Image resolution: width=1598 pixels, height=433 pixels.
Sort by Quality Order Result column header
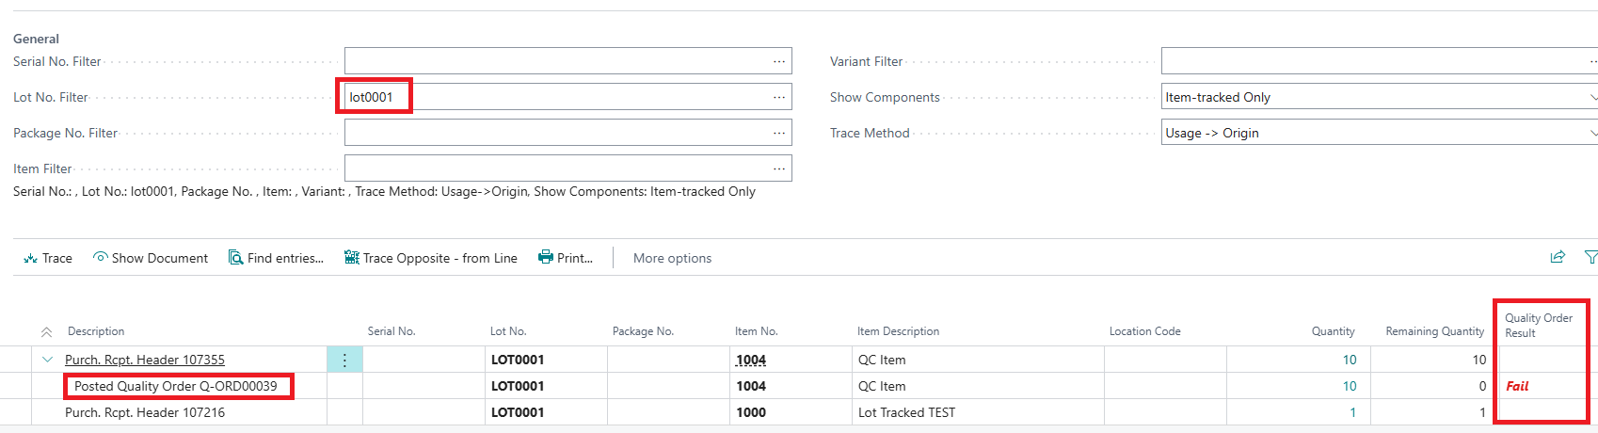click(1538, 326)
